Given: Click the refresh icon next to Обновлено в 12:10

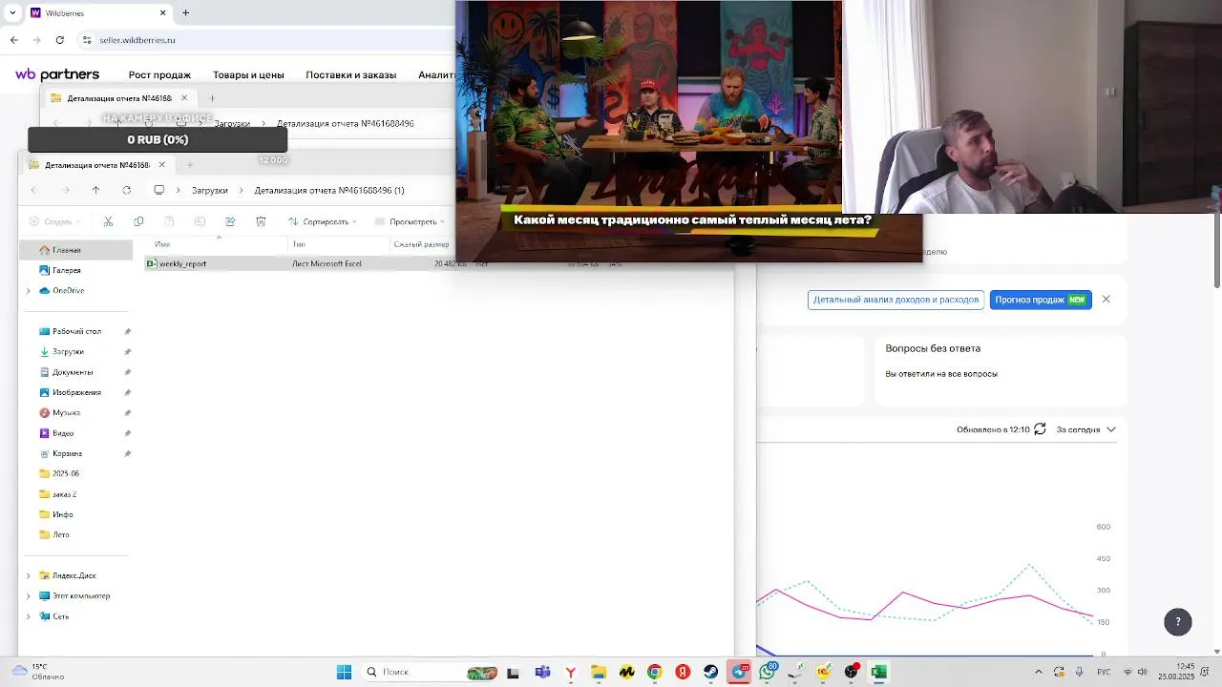Looking at the screenshot, I should click(x=1040, y=429).
